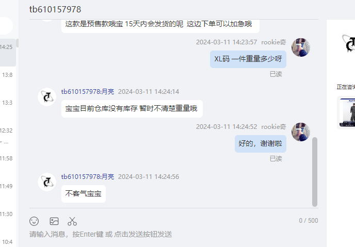Image resolution: width=355 pixels, height=247 pixels.
Task: Select the conversation timestamped 12:32
Action: (x=8, y=136)
